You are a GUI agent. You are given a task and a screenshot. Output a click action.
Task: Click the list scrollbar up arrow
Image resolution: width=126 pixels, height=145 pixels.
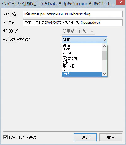point(104,46)
